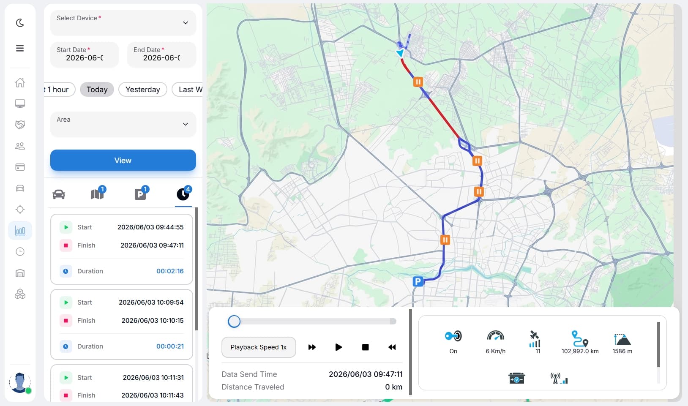Rewind the route playback
The width and height of the screenshot is (688, 406).
(x=392, y=347)
